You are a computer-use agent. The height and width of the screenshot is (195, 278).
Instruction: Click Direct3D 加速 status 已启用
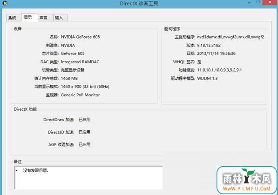[85, 132]
